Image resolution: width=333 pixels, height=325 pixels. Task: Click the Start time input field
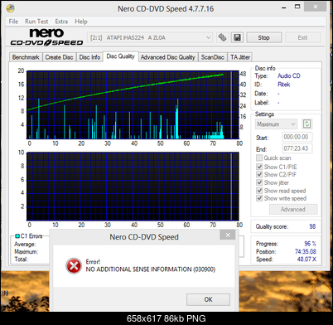pos(297,137)
